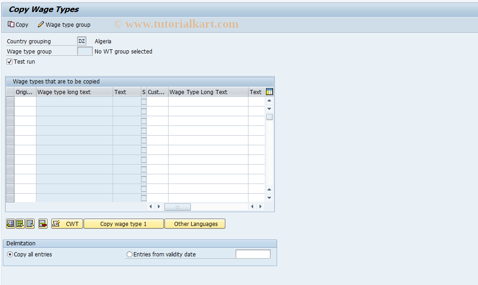Click the horizontal scrollbar thumb under the table
Viewport: 478px width, 285px height.
177,207
